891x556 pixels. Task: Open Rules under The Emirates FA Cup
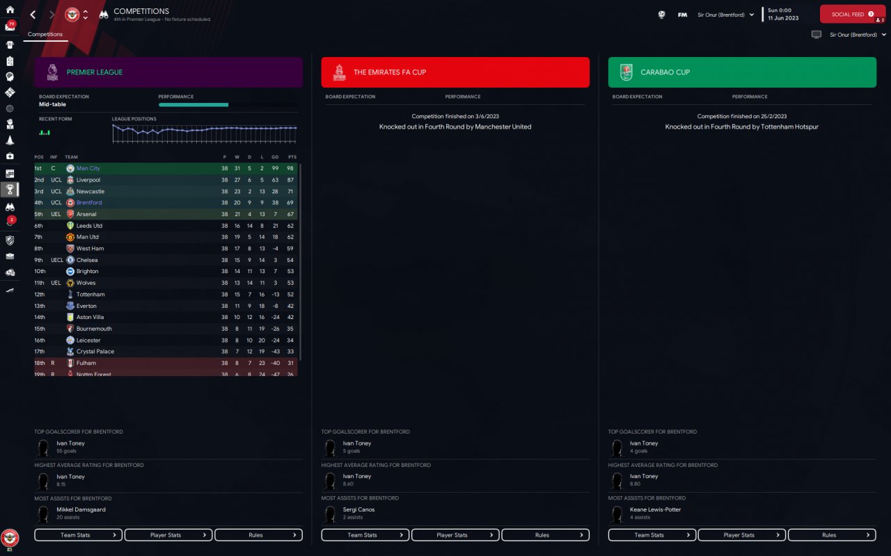pyautogui.click(x=545, y=535)
